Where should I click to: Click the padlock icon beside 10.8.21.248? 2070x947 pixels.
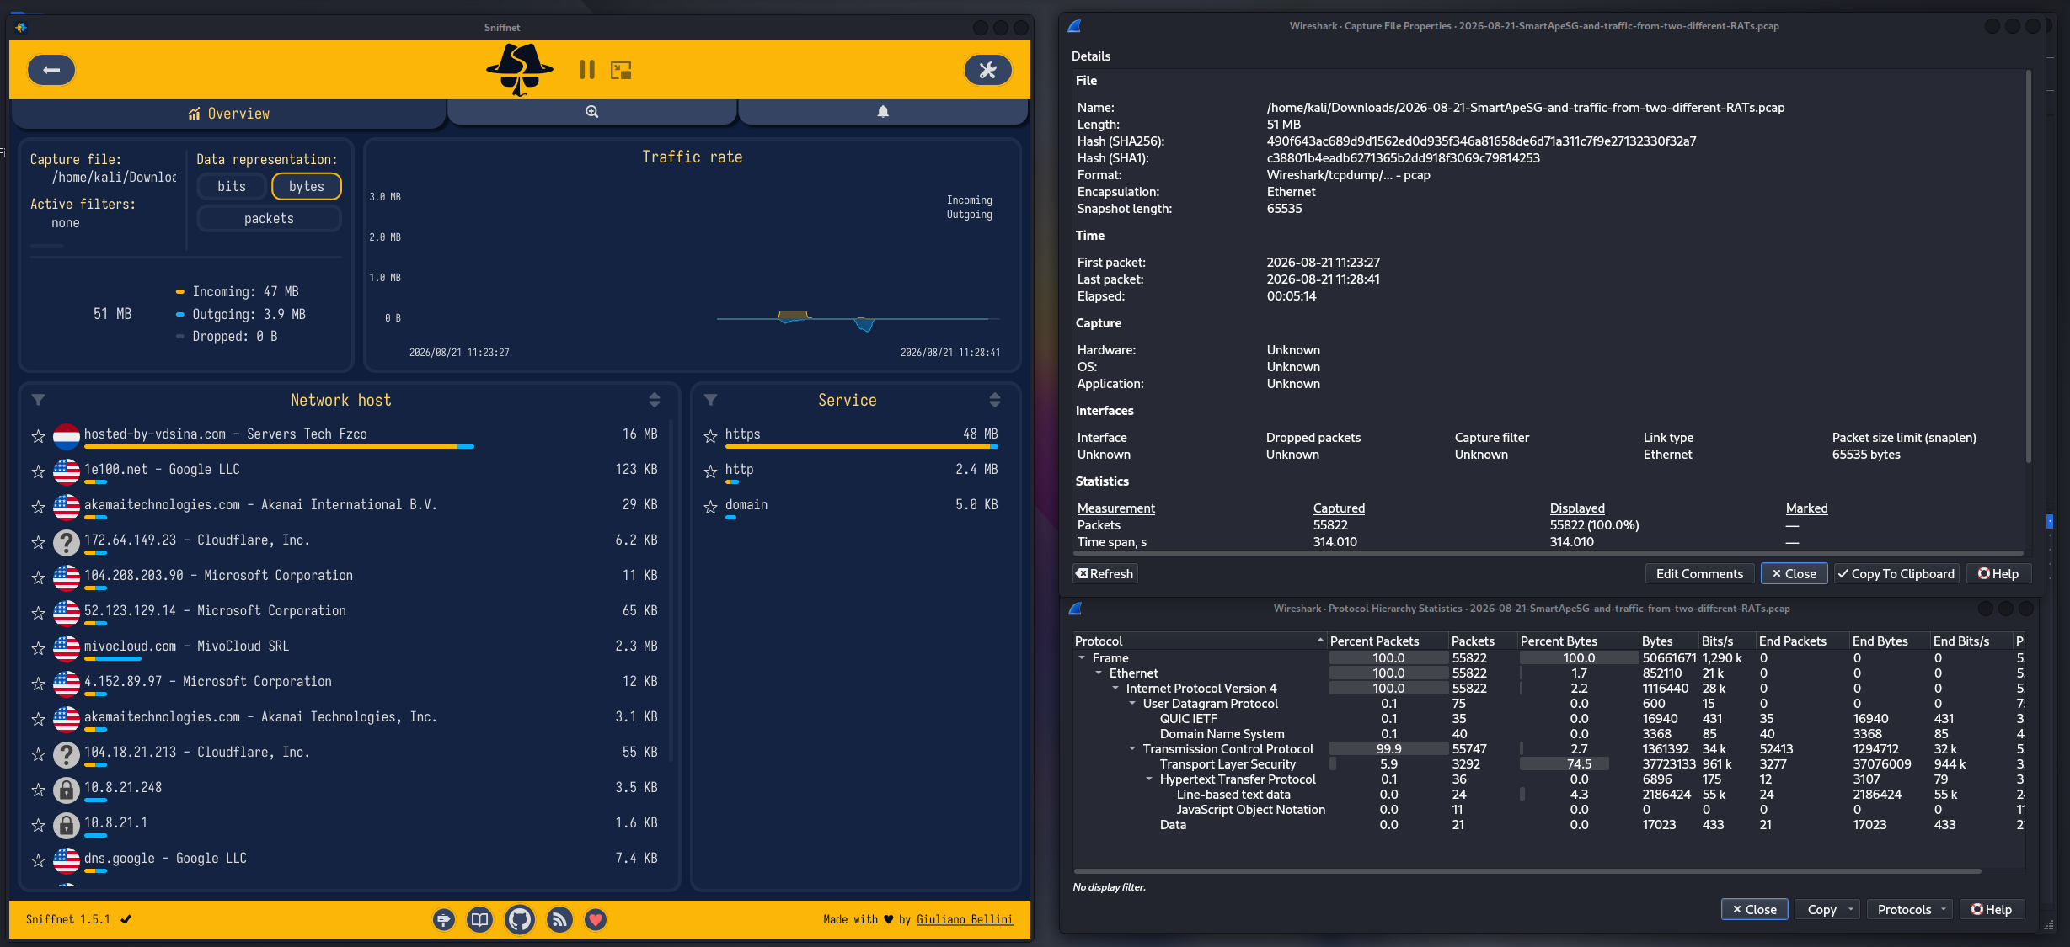coord(67,790)
